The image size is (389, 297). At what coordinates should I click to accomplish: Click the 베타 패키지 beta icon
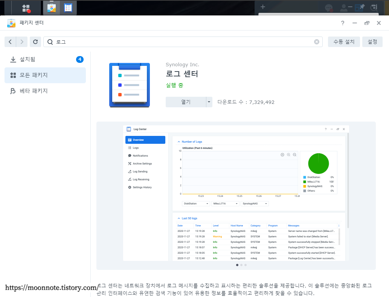(13, 91)
